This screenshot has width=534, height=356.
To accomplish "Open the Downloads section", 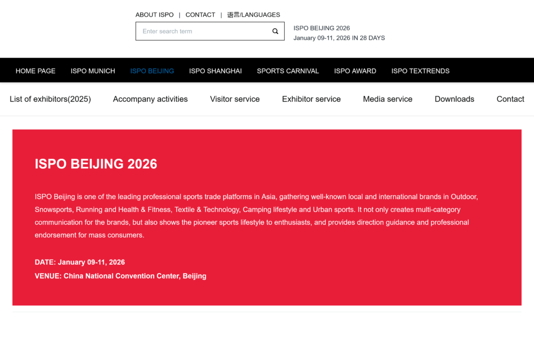I will pos(454,99).
